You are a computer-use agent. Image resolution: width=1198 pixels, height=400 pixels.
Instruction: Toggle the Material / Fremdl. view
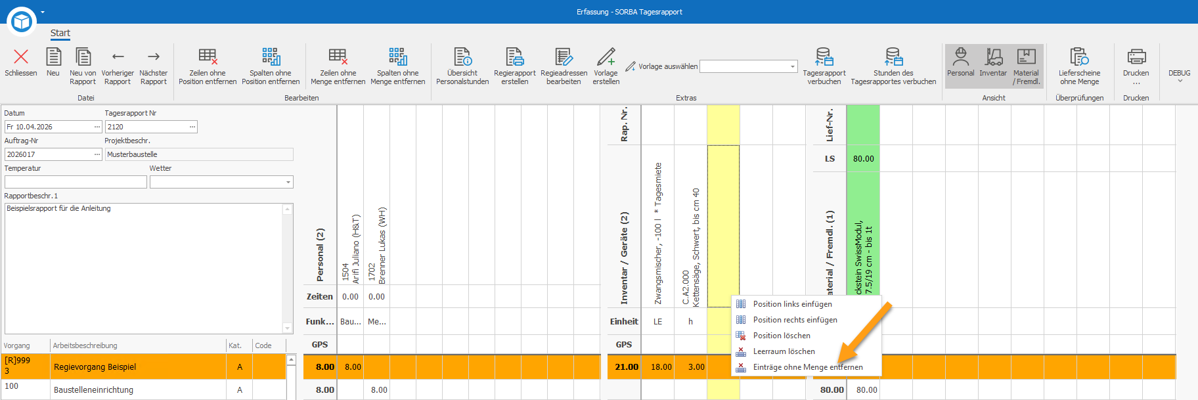tap(1026, 66)
